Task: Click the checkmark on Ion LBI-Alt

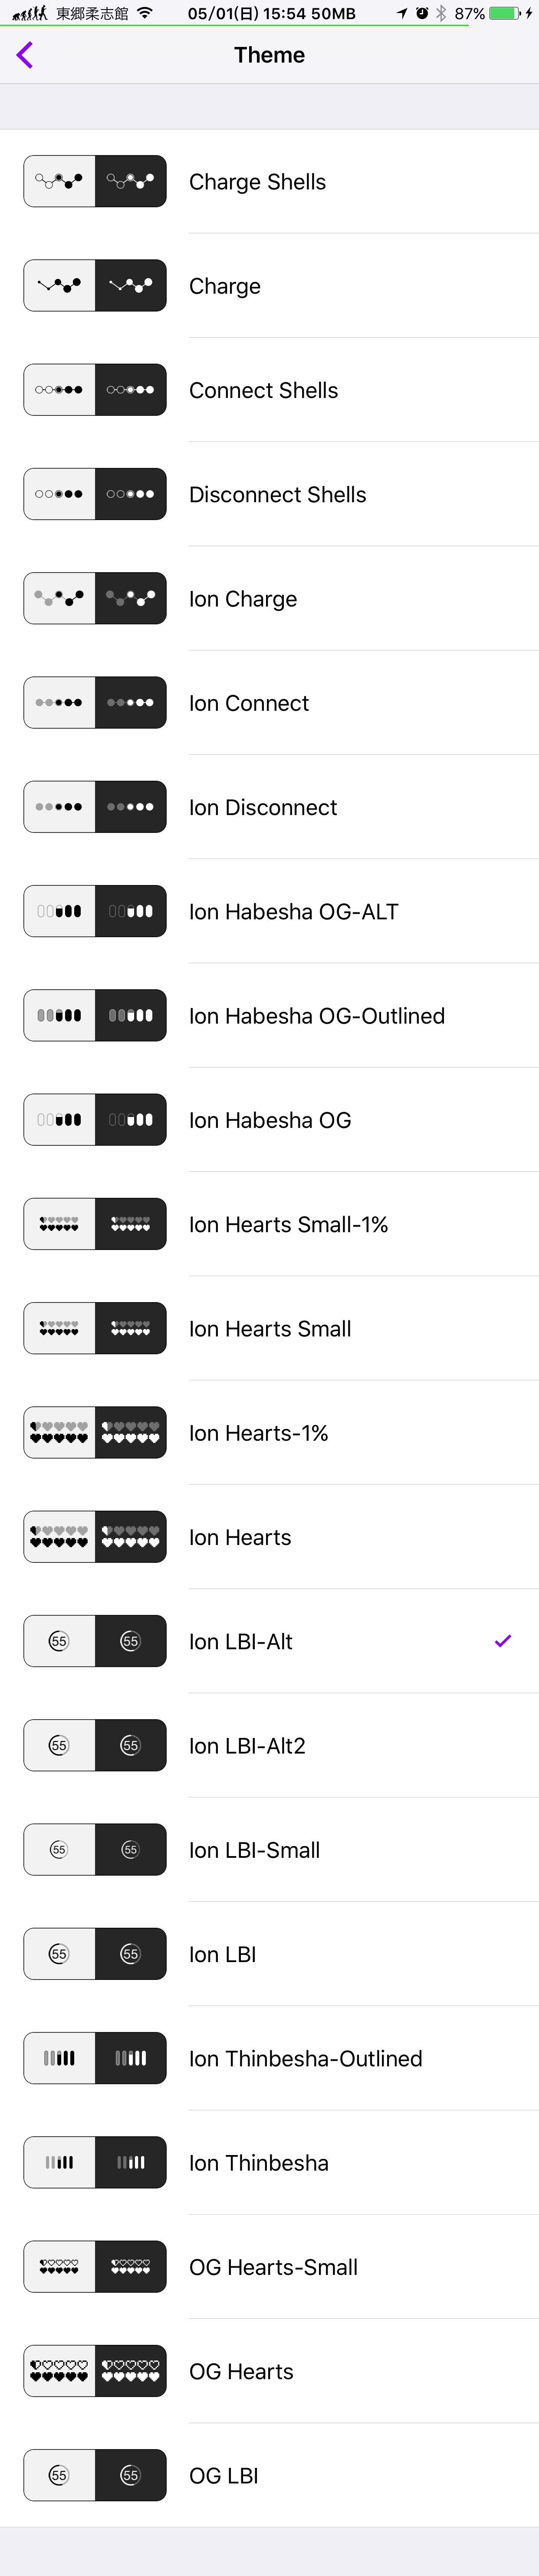Action: 503,1640
